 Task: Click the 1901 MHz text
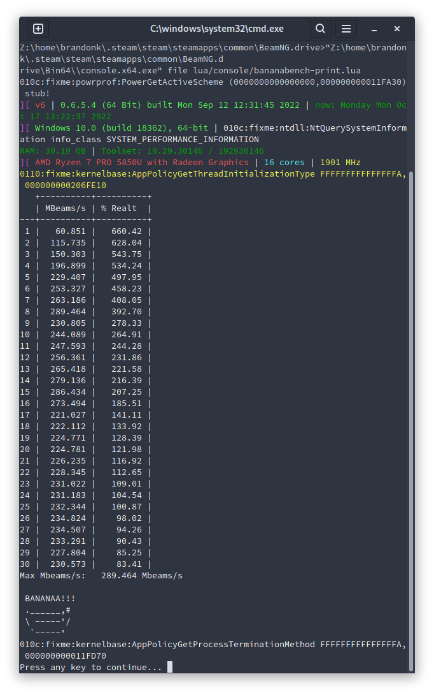coord(340,163)
